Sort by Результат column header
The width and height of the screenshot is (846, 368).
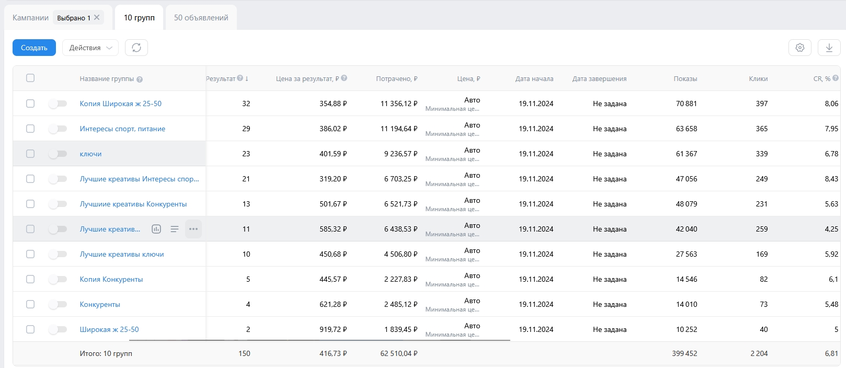click(222, 78)
